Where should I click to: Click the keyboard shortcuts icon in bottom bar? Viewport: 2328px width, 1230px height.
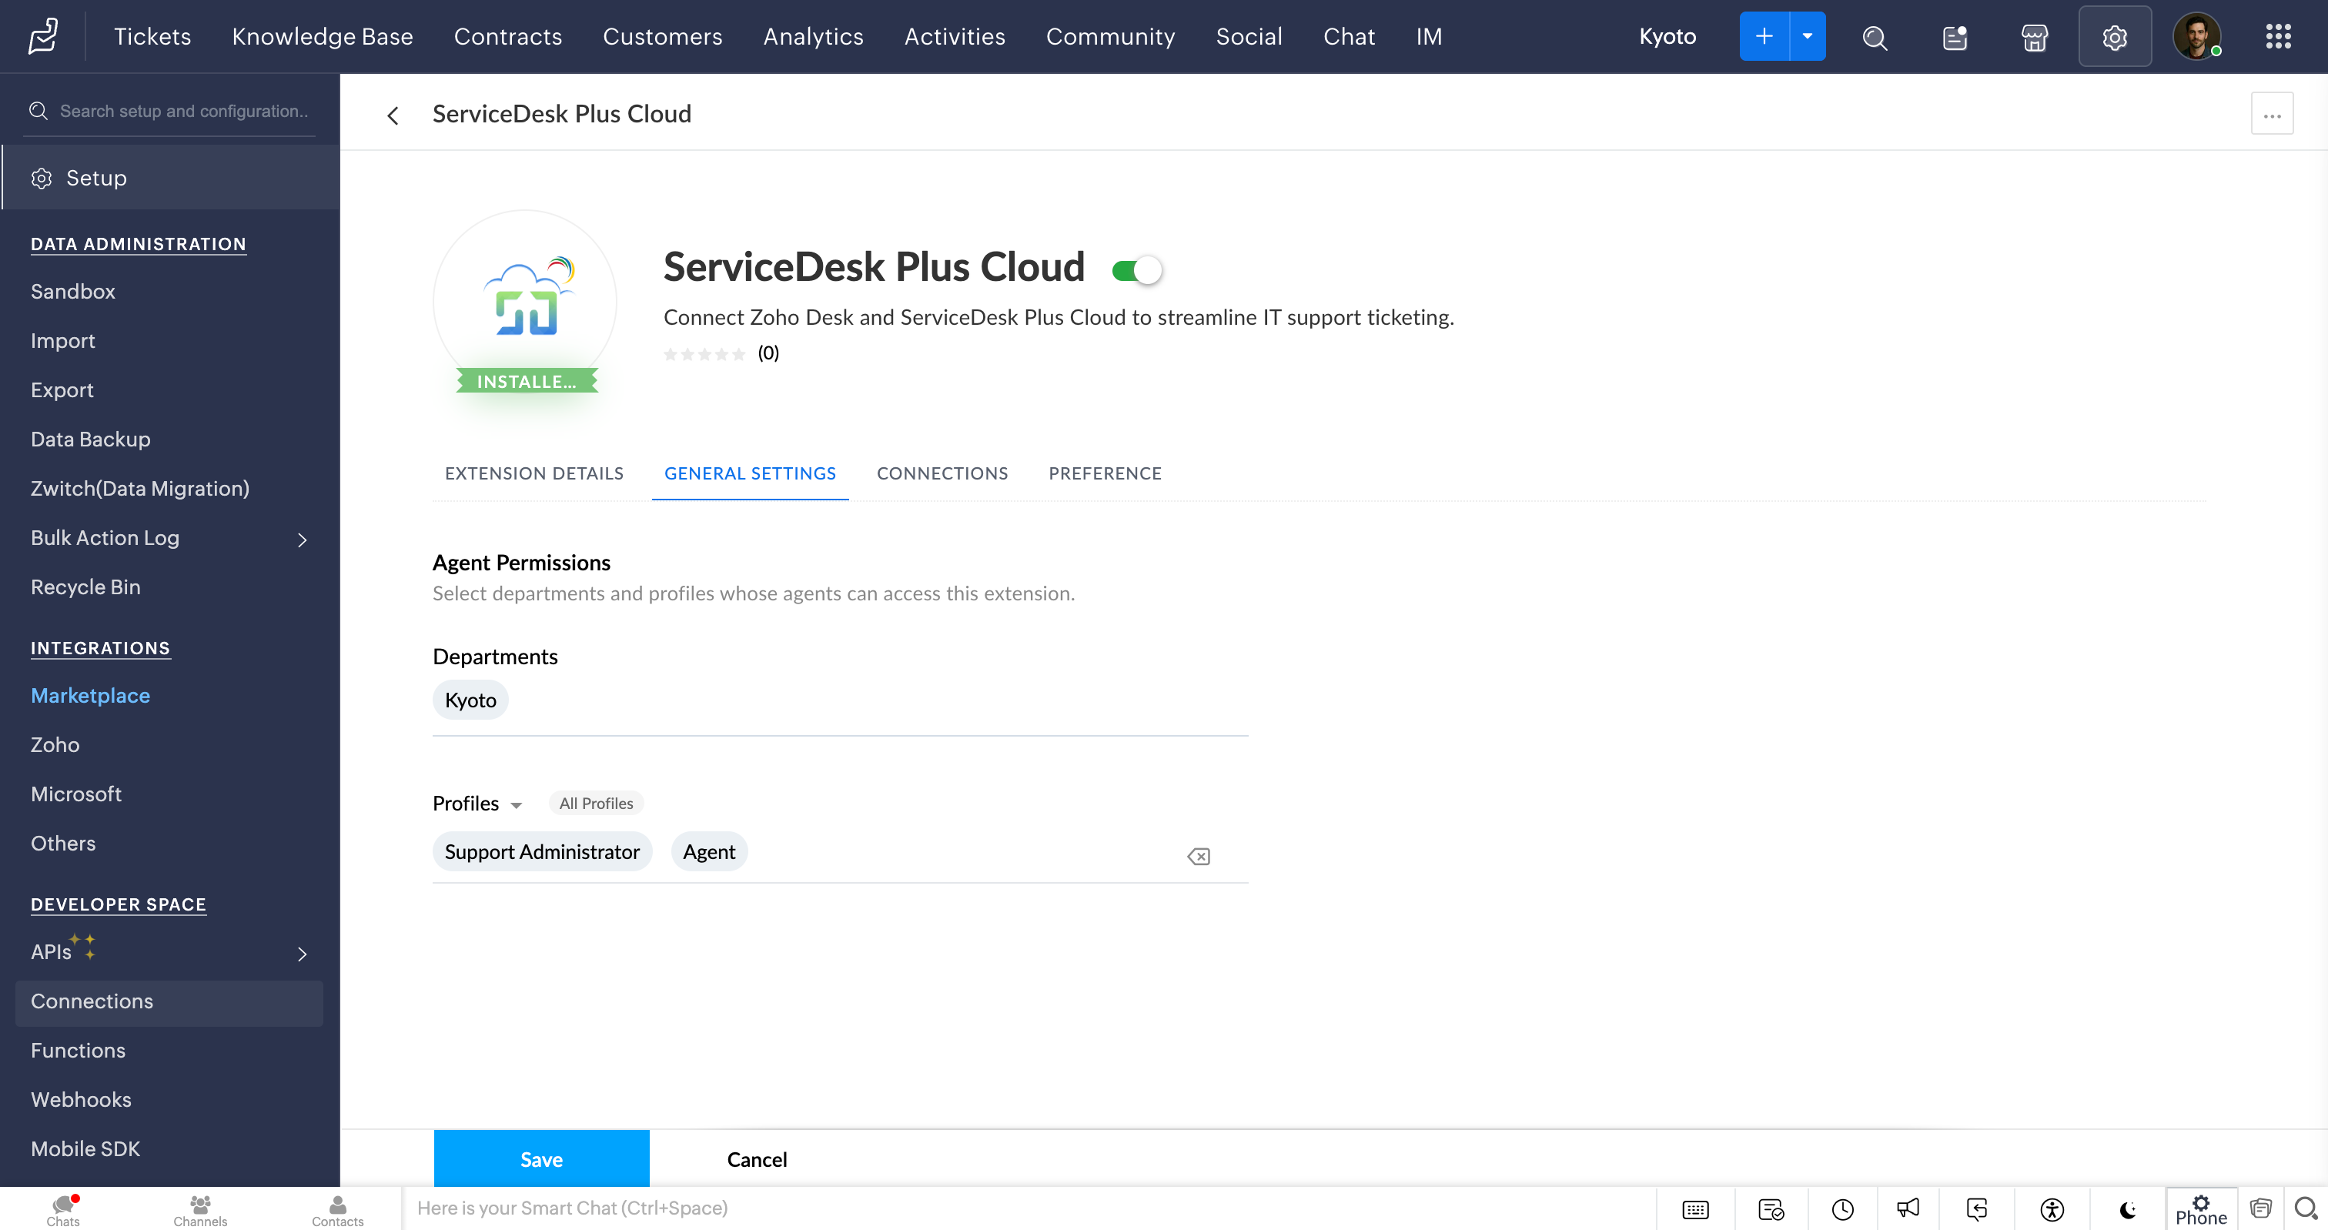(1695, 1208)
